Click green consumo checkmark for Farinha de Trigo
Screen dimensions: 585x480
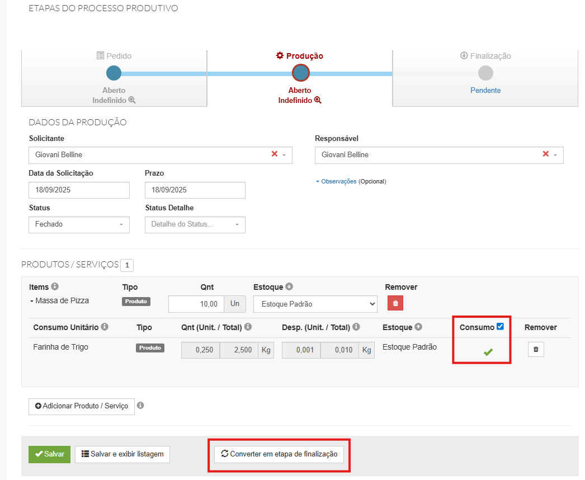point(488,352)
